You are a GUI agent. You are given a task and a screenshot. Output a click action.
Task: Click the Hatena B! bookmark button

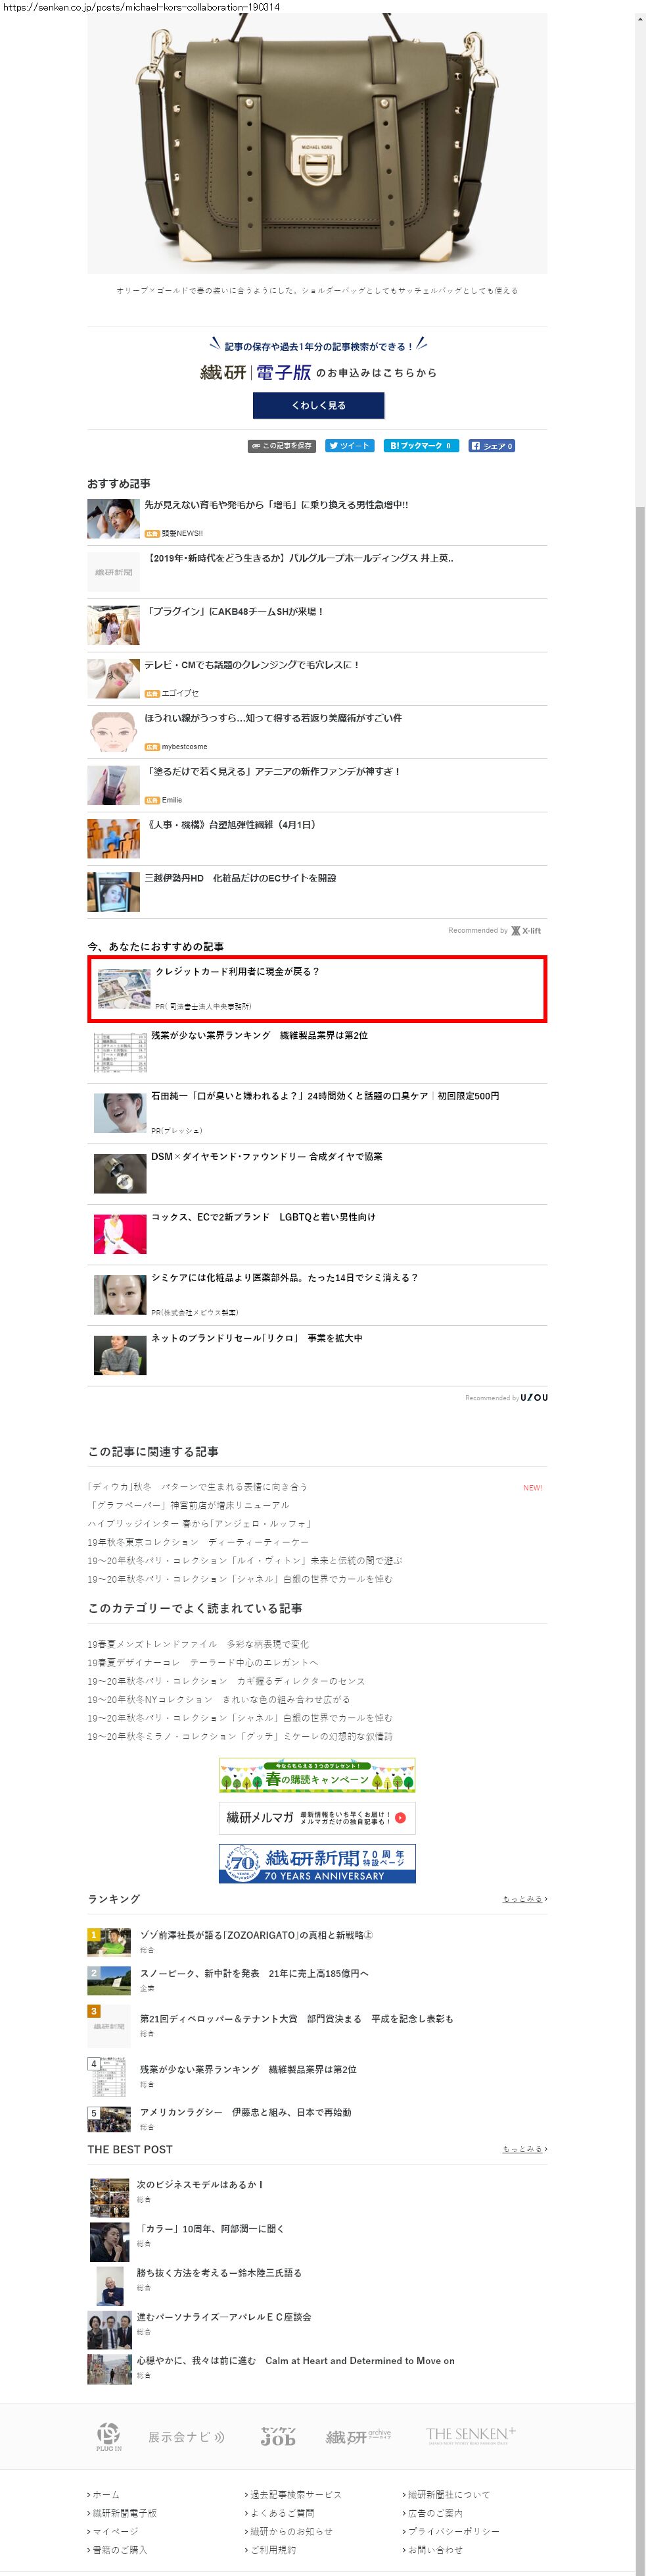click(x=421, y=446)
